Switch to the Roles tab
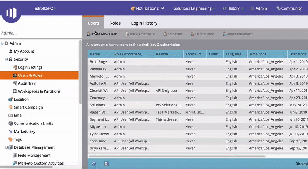The height and width of the screenshot is (169, 308). coord(115,23)
